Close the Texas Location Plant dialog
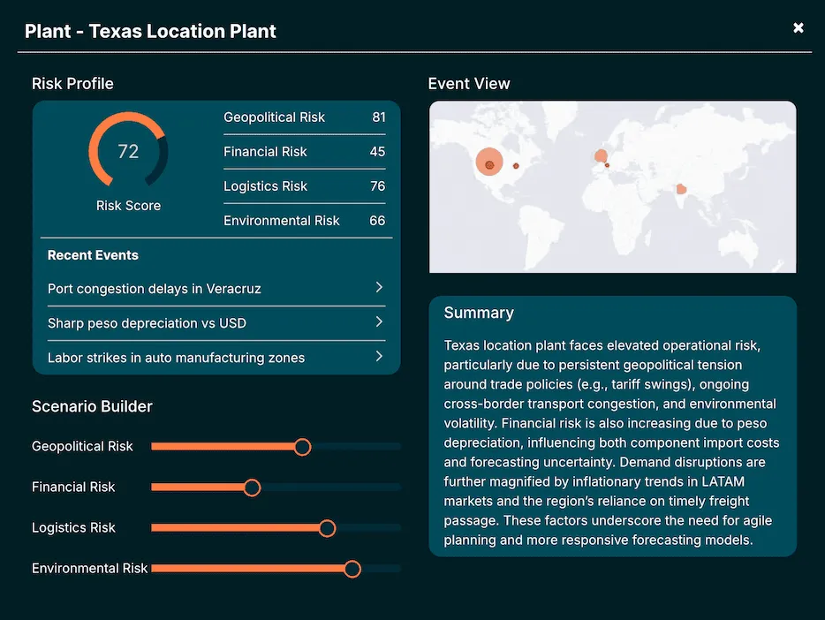This screenshot has height=620, width=825. point(799,28)
